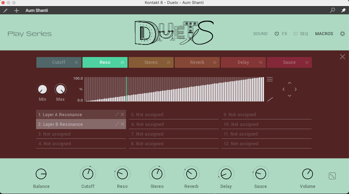The height and width of the screenshot is (194, 349).
Task: Click the Reso tab handle icon
Action: (122, 62)
